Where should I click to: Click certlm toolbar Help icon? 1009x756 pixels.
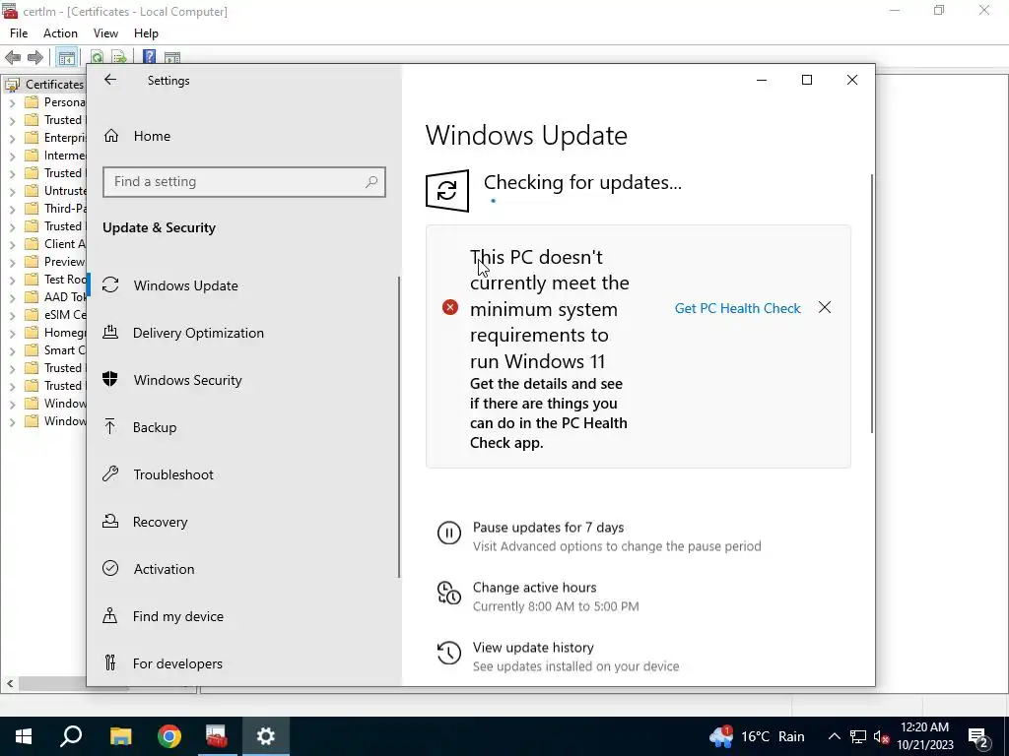coord(150,57)
